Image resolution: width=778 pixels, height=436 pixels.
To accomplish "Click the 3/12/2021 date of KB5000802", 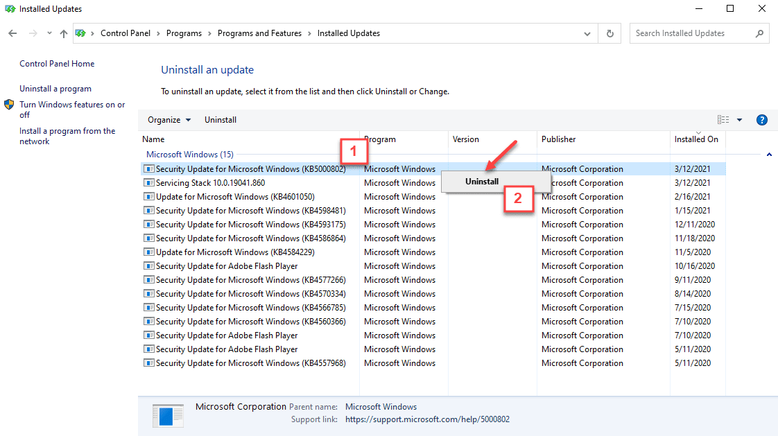I will 692,169.
